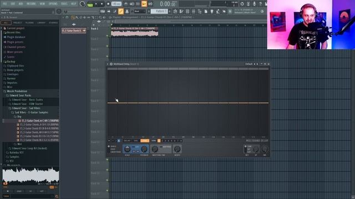Open the PATTERNS menu
This screenshot has width=355, height=199.
[x=31, y=4]
